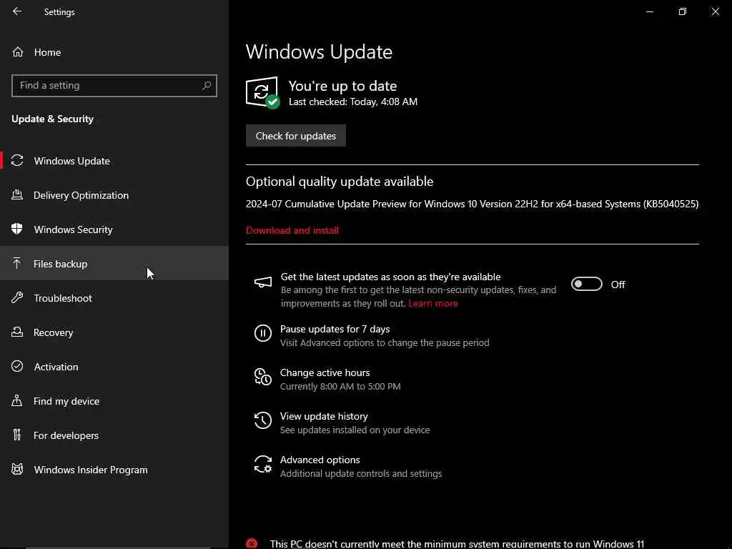This screenshot has height=549, width=732.
Task: Click the pause updates circle icon
Action: pos(263,333)
